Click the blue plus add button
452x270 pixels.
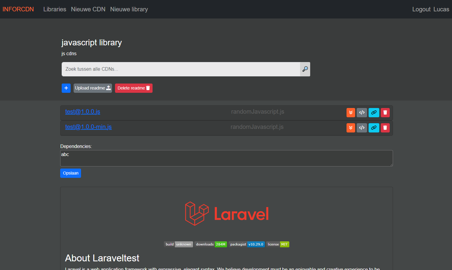tap(66, 88)
